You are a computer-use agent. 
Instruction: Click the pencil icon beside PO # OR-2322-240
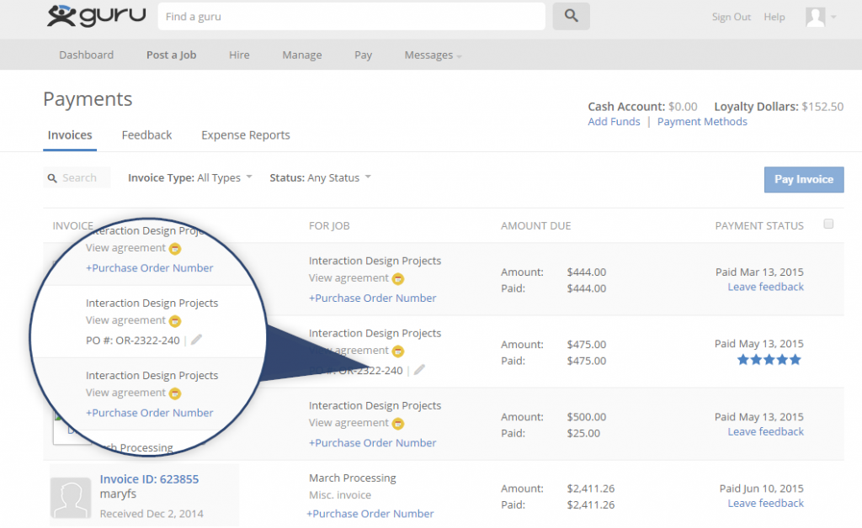point(418,370)
